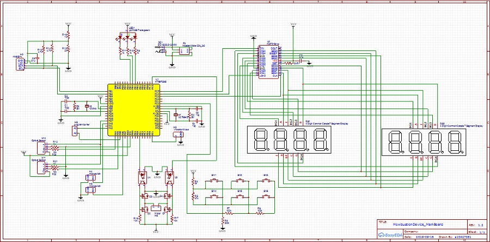Select the Vibration Motor H8 header

178,137
